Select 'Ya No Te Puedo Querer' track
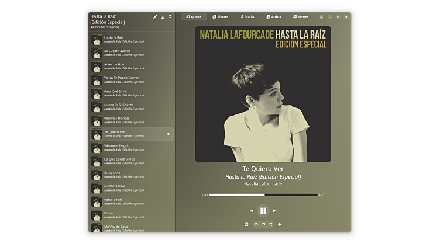Viewport: 440px width, 247px height. [132, 80]
